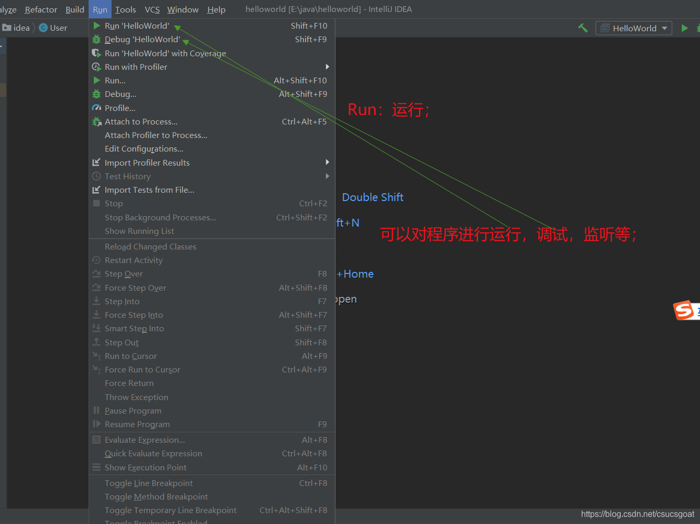Select Quick Evaluate Expression

click(212, 453)
